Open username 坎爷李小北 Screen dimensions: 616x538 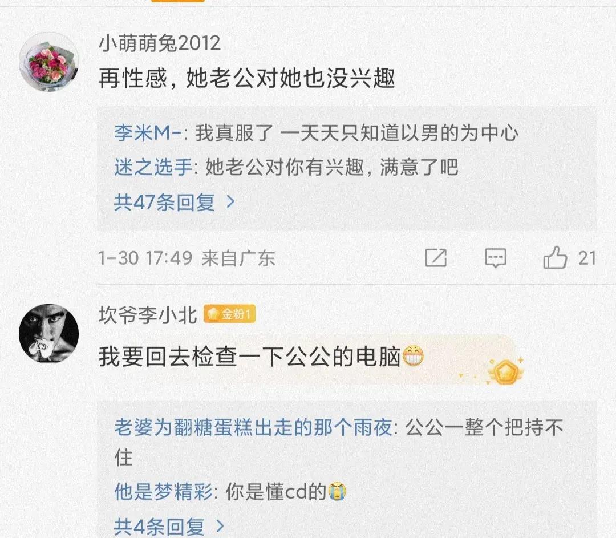[148, 314]
